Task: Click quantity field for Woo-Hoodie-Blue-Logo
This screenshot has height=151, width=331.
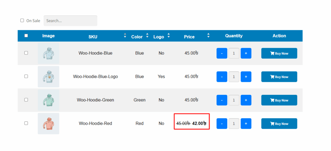Action: click(234, 77)
